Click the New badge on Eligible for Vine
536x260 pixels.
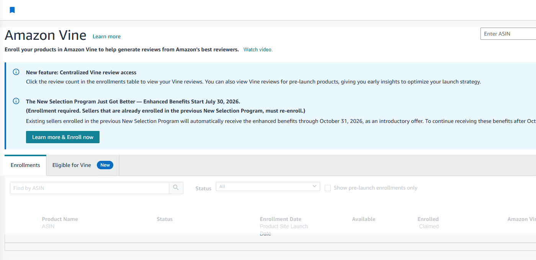[105, 165]
